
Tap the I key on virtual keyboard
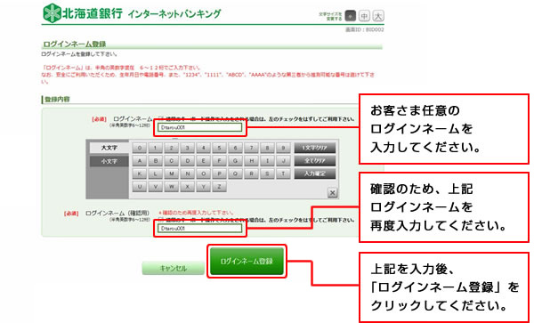267,161
